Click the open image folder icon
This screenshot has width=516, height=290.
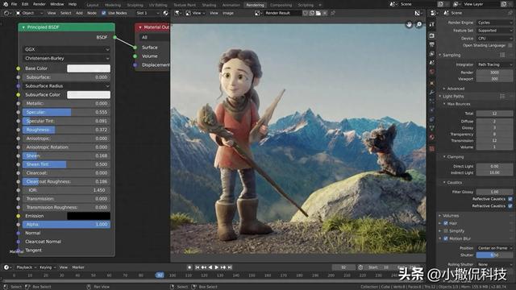(318, 13)
